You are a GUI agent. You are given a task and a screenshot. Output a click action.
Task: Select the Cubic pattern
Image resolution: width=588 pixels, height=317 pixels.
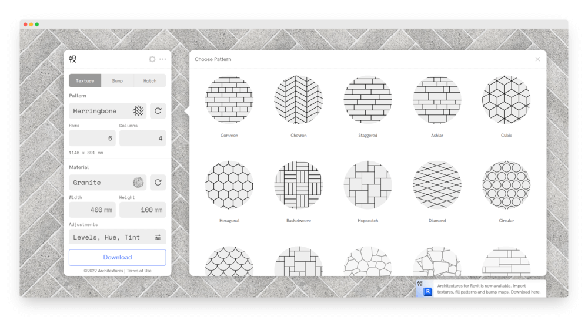point(506,100)
